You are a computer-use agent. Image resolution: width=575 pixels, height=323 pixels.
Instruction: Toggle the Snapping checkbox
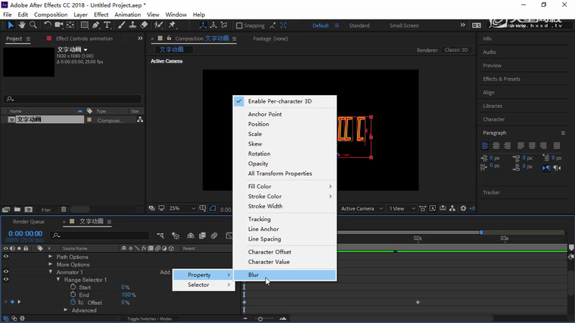[240, 26]
